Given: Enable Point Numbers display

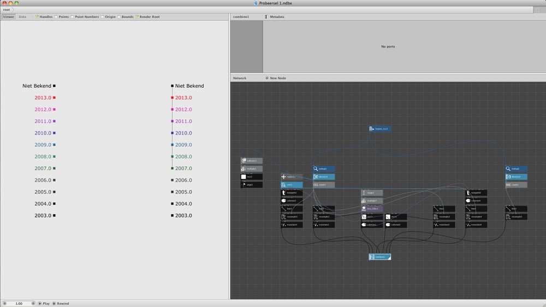Looking at the screenshot, I should [73, 17].
